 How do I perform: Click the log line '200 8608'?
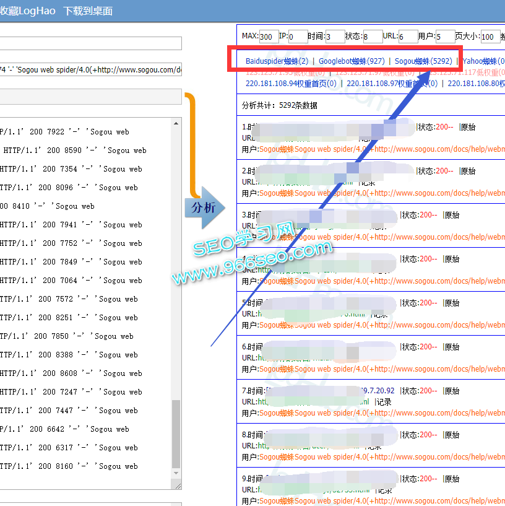pos(71,373)
